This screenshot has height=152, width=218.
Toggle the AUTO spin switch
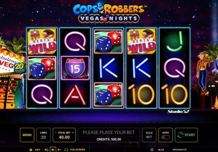[165, 137]
